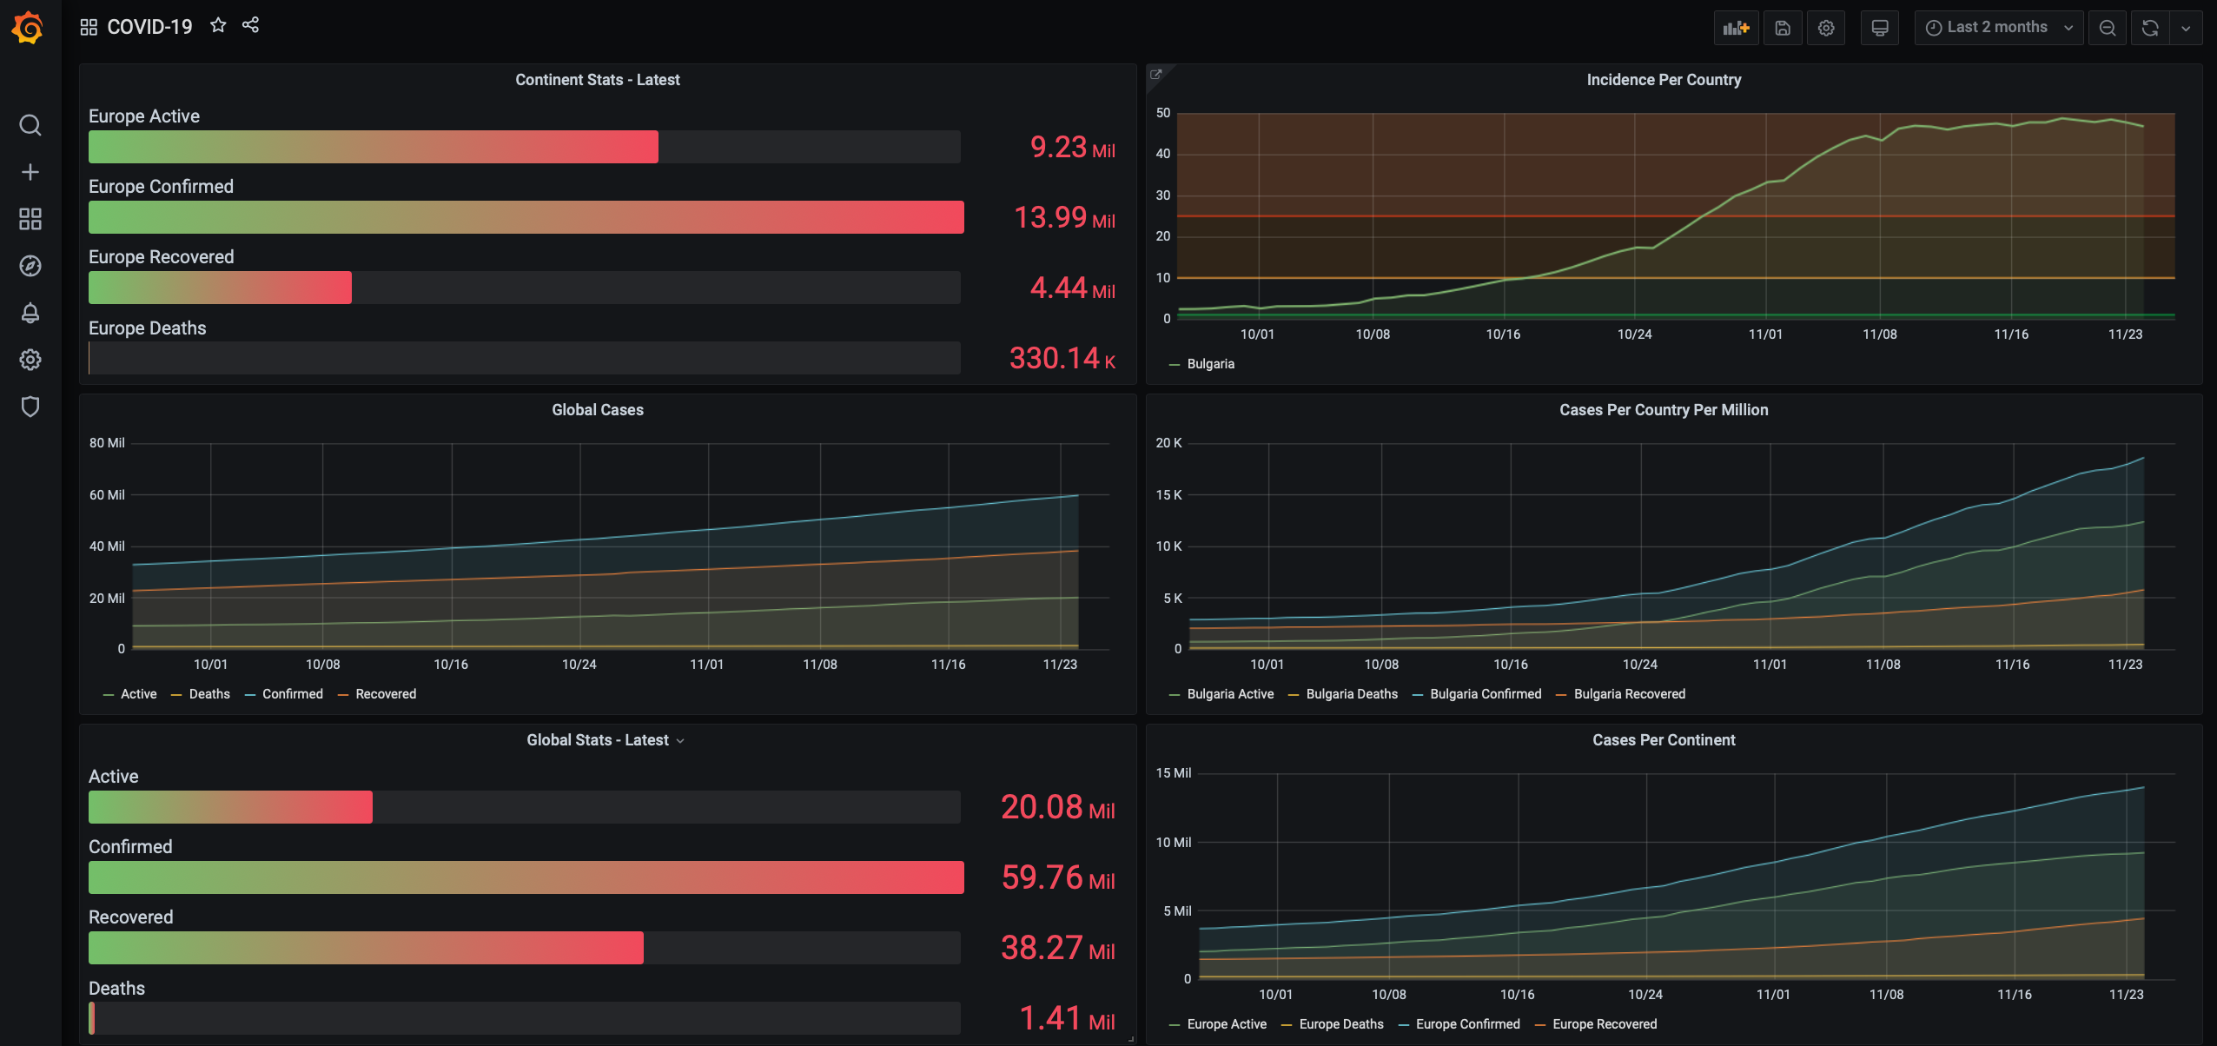2217x1046 pixels.
Task: Click the Incidence panel external link corner
Action: (1156, 75)
